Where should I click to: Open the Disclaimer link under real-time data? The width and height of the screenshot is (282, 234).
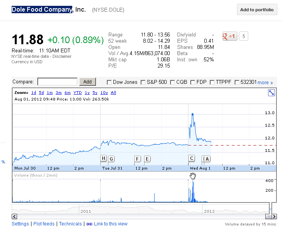click(x=62, y=56)
